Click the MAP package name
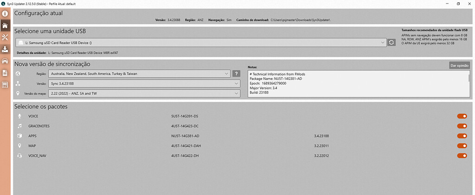475x195 pixels. pyautogui.click(x=32, y=146)
